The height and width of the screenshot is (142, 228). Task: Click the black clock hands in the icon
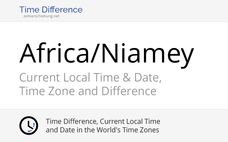click(29, 126)
